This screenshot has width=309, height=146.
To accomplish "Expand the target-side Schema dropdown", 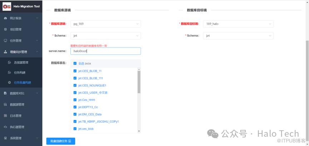I will click(238, 36).
